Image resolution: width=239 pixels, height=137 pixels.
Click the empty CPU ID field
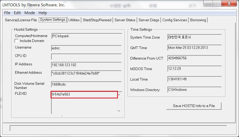click(x=86, y=56)
